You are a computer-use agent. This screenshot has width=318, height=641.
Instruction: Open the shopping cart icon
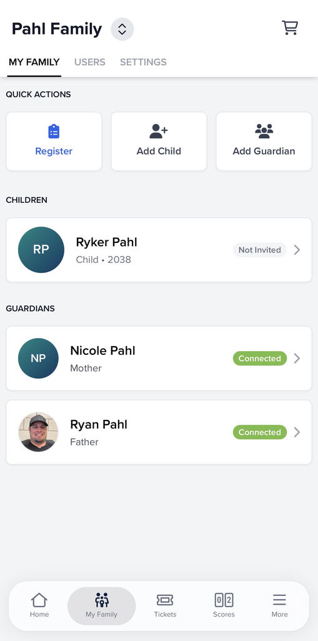(x=290, y=28)
